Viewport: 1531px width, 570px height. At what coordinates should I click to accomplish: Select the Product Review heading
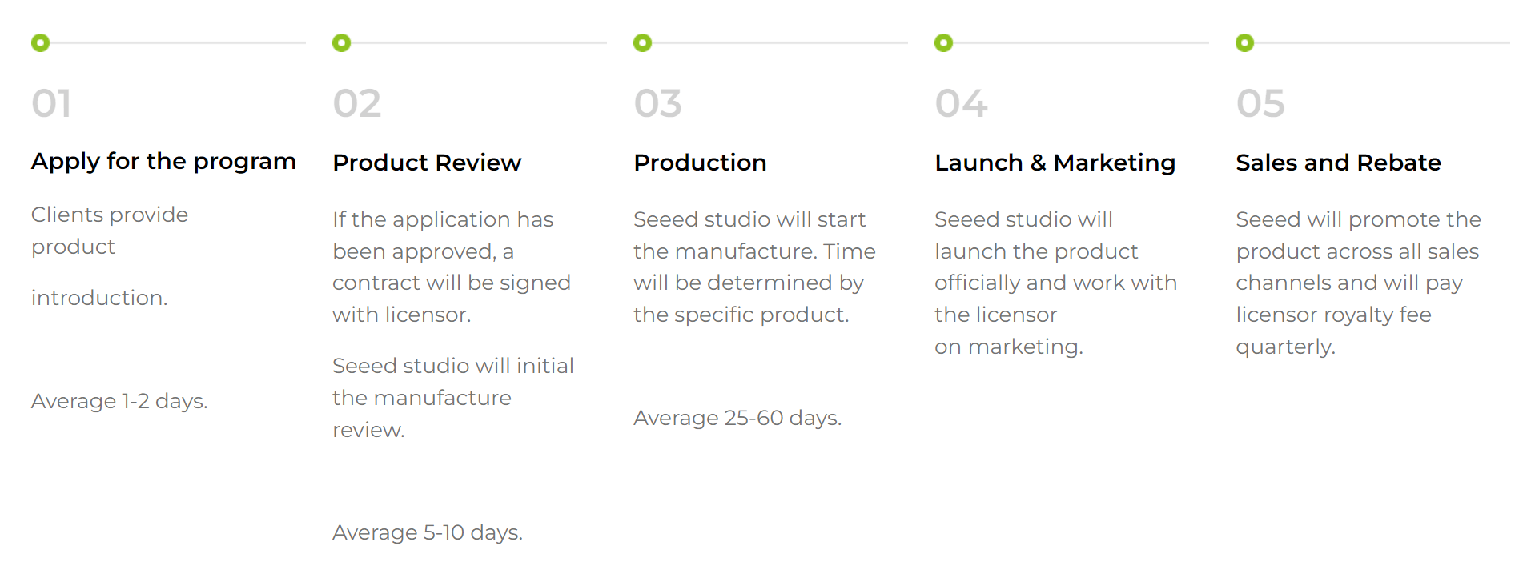click(x=427, y=163)
